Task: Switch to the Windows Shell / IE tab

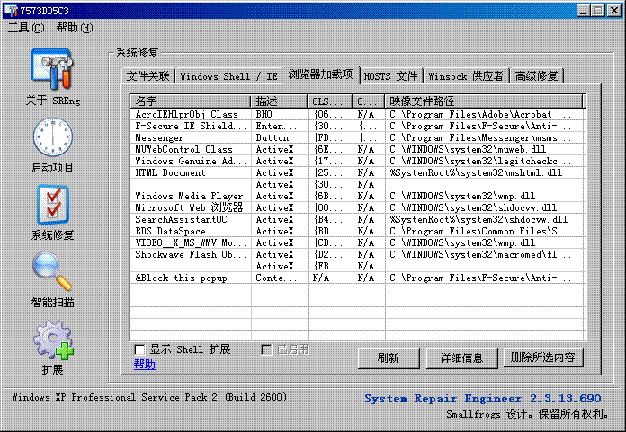Action: tap(228, 75)
